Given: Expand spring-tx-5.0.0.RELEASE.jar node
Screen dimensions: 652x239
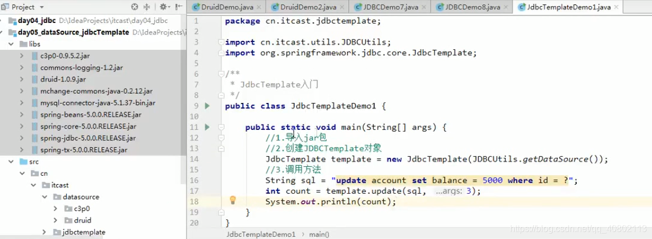Looking at the screenshot, I should pos(22,150).
